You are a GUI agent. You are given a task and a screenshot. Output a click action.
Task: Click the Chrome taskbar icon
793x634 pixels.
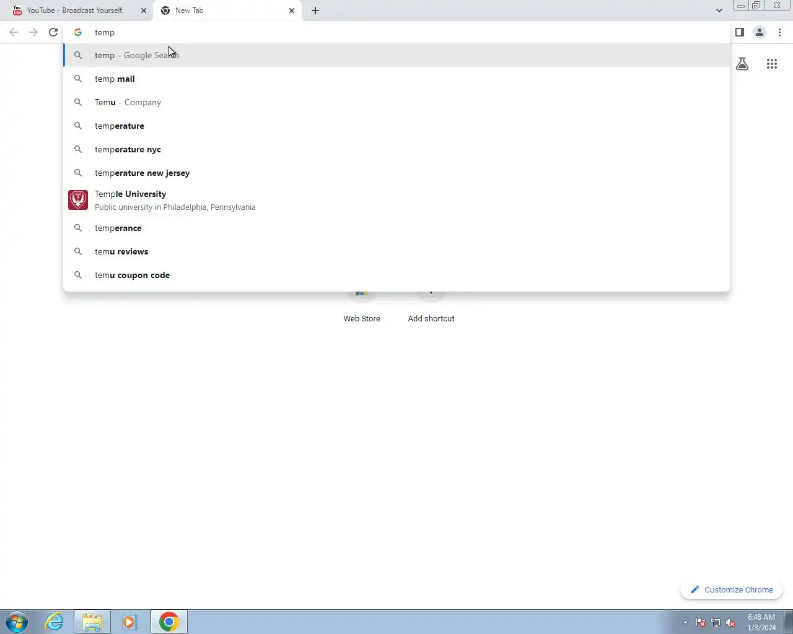[169, 622]
